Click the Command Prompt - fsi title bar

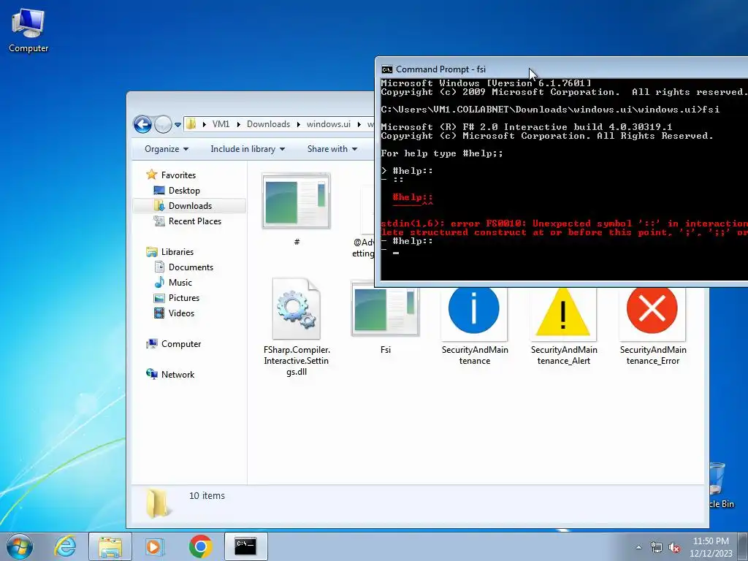click(x=563, y=69)
